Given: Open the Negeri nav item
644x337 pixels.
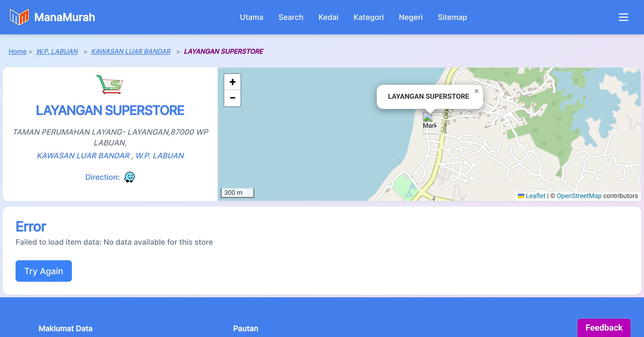Looking at the screenshot, I should [x=411, y=17].
